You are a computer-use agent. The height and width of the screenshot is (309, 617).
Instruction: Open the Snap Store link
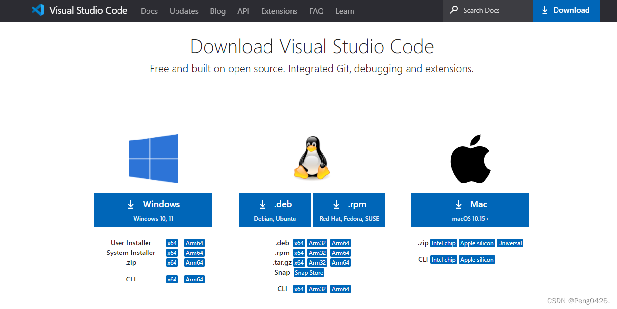(309, 273)
